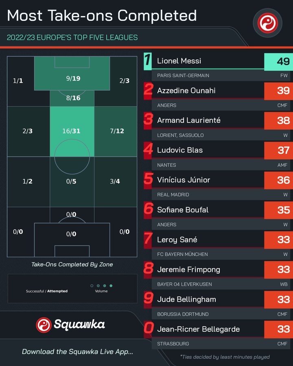Click the Squawka logo beside brand name
The height and width of the screenshot is (366, 293).
click(44, 325)
